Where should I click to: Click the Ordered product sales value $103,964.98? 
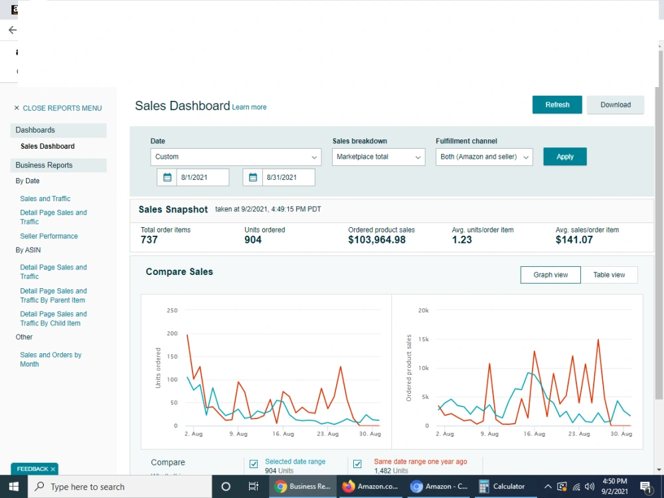377,240
